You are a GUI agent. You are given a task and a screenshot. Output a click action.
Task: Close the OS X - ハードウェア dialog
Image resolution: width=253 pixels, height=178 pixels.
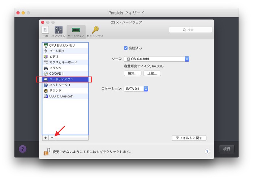tap(43, 22)
